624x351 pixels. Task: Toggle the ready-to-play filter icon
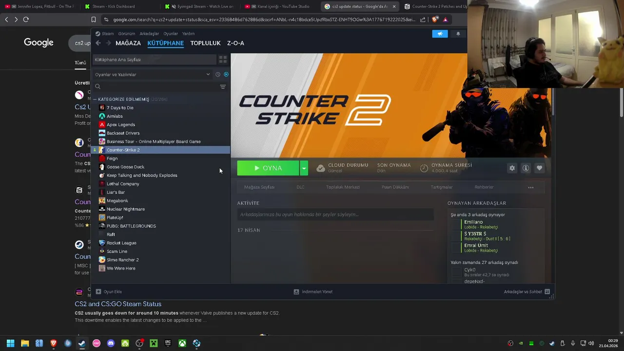coord(226,75)
